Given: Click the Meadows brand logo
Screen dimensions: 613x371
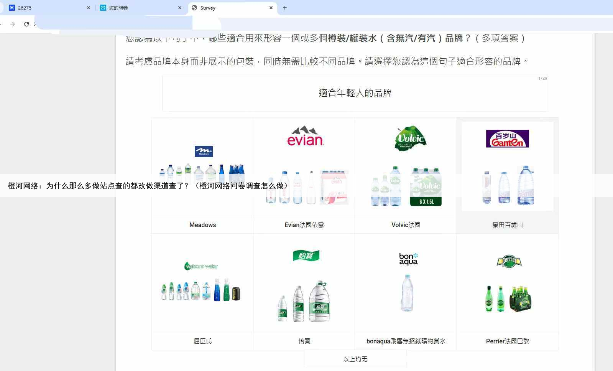Looking at the screenshot, I should [x=204, y=152].
